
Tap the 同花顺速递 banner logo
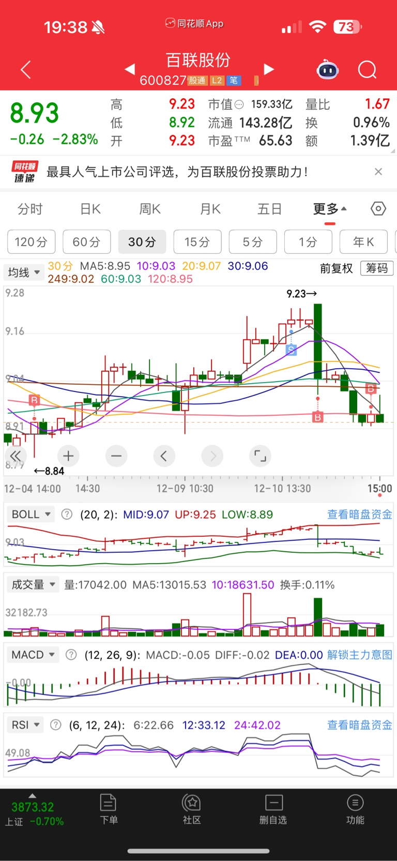click(24, 172)
